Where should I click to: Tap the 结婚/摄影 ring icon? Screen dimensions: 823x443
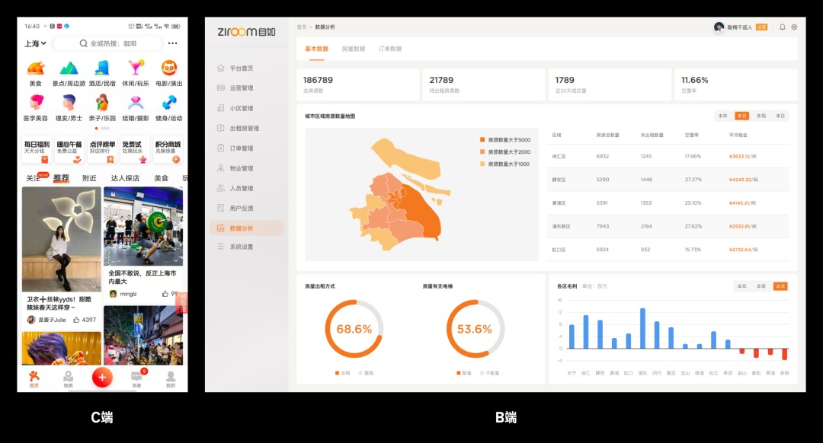136,102
